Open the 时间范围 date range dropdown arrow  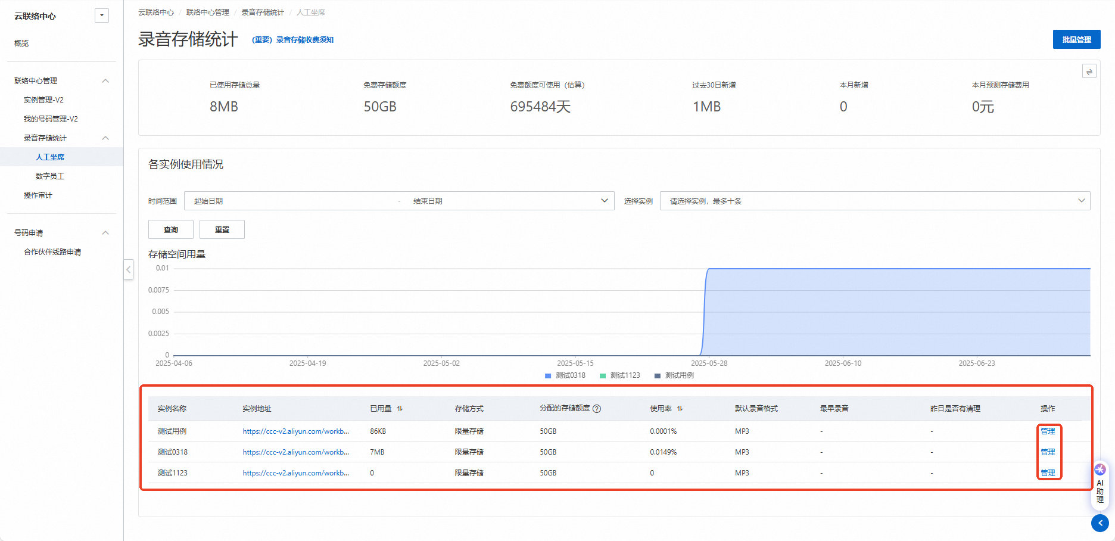click(x=605, y=201)
